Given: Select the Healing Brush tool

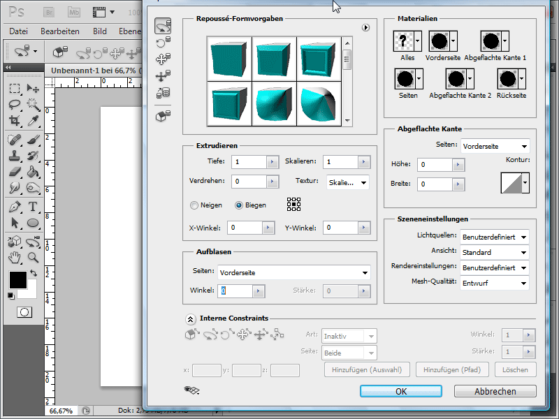Looking at the screenshot, I should pos(14,140).
